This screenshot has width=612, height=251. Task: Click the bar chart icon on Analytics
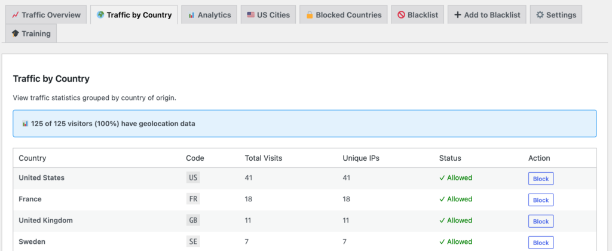[191, 15]
